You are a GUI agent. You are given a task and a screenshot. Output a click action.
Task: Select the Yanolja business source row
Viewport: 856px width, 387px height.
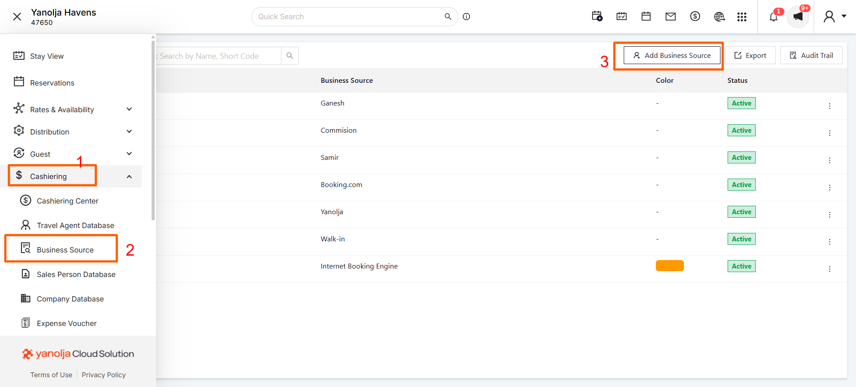pyautogui.click(x=502, y=215)
